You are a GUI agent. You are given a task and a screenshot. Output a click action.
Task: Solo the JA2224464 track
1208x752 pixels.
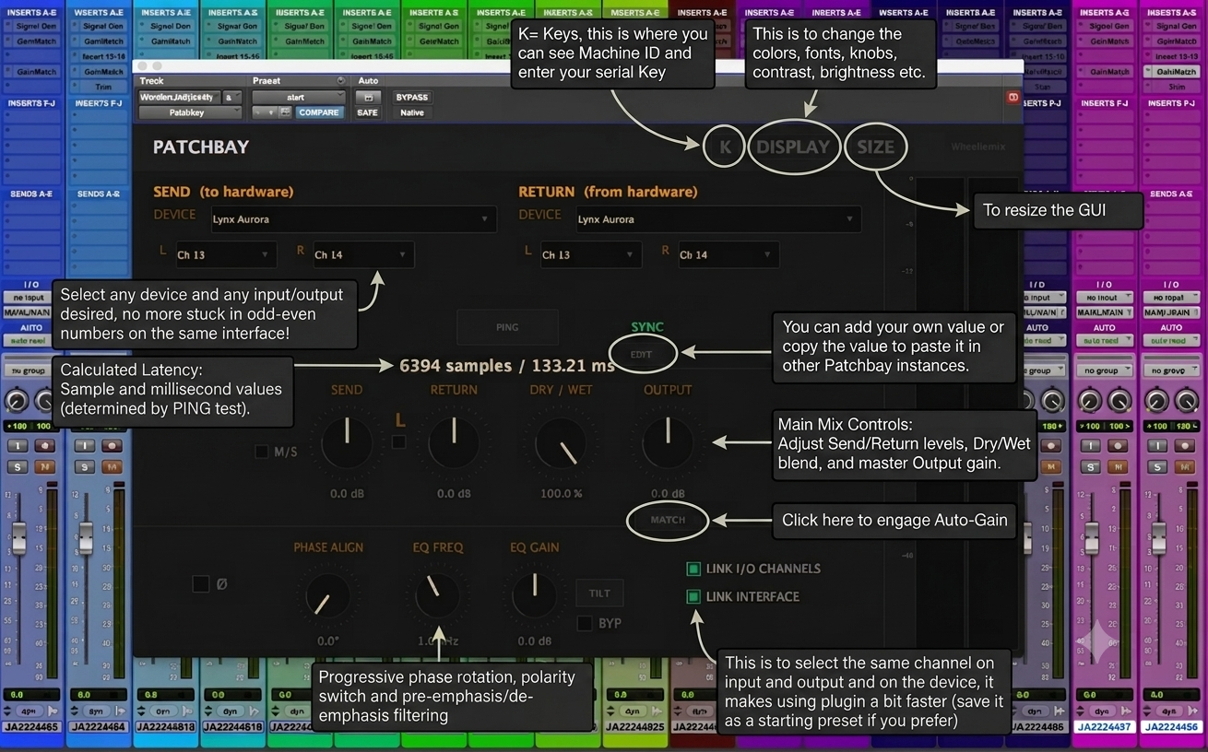point(85,467)
